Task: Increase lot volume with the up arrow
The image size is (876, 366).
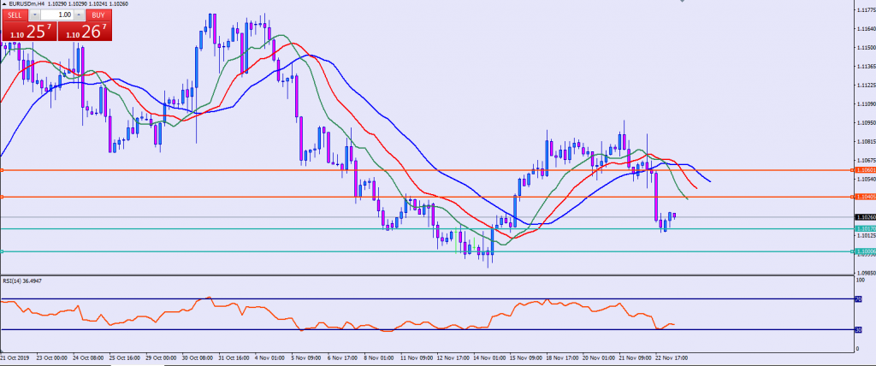Action: pos(79,15)
